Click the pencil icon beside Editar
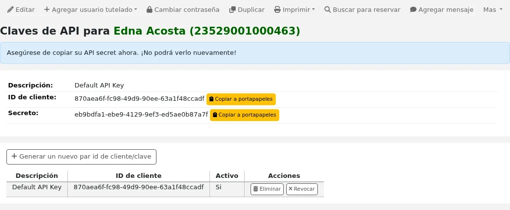510x210 pixels. (10, 10)
